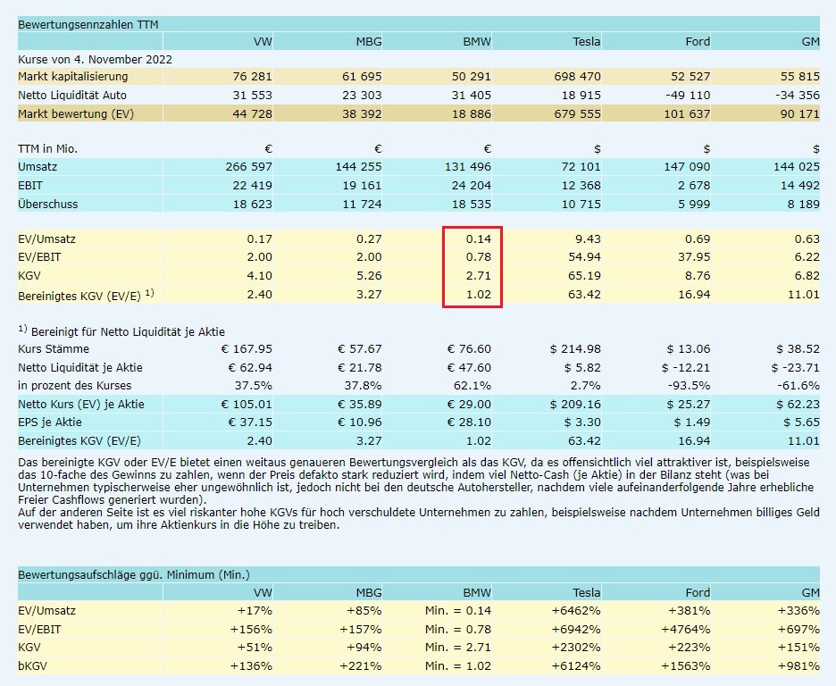Select VW share price € 167.95

pos(247,349)
